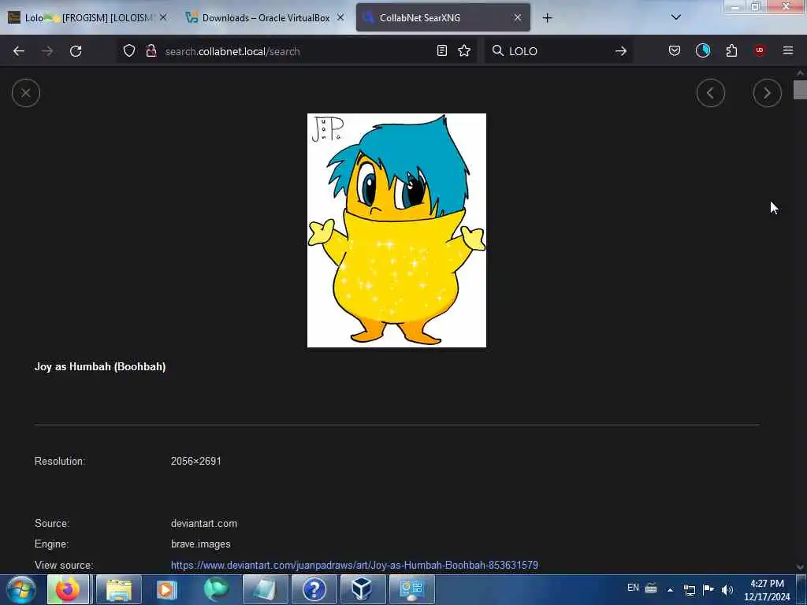Submit the LOLO search with arrow
Image resolution: width=807 pixels, height=605 pixels.
click(x=621, y=51)
